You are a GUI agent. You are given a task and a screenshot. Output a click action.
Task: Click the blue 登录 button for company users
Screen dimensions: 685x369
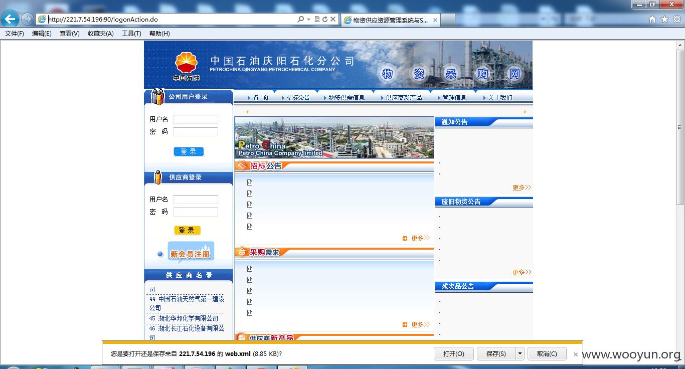coord(189,151)
